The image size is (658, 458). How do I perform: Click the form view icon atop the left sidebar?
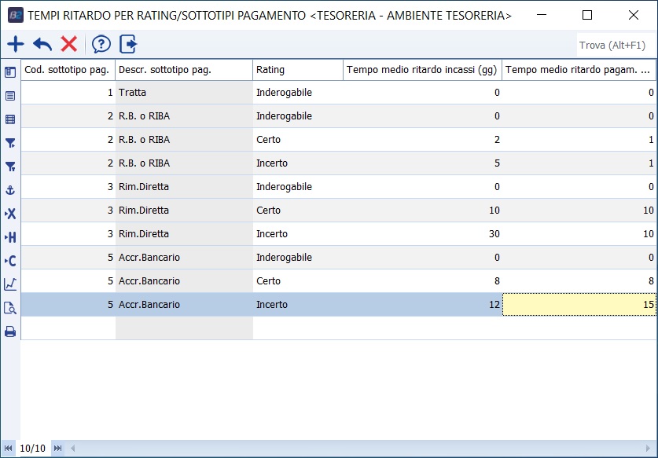tap(10, 72)
